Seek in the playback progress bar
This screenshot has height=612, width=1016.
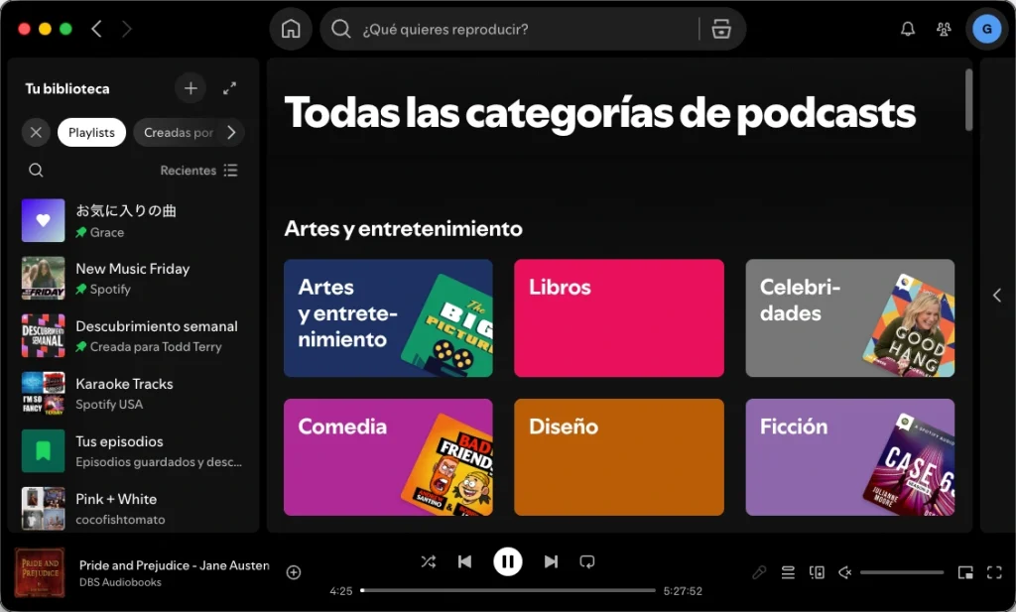[x=508, y=590]
